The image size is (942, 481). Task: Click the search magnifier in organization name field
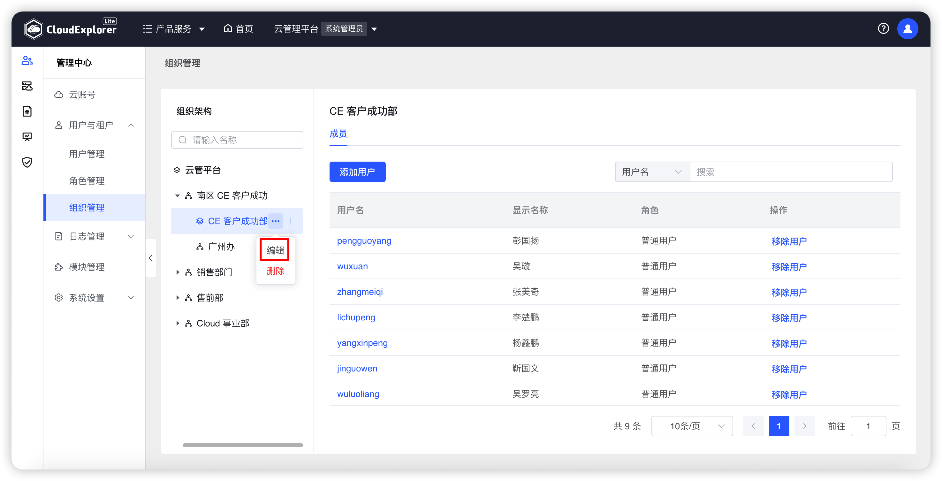182,140
